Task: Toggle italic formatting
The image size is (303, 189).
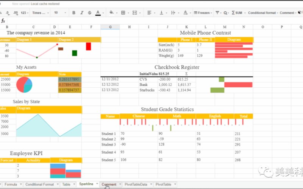Action: [x=82, y=13]
